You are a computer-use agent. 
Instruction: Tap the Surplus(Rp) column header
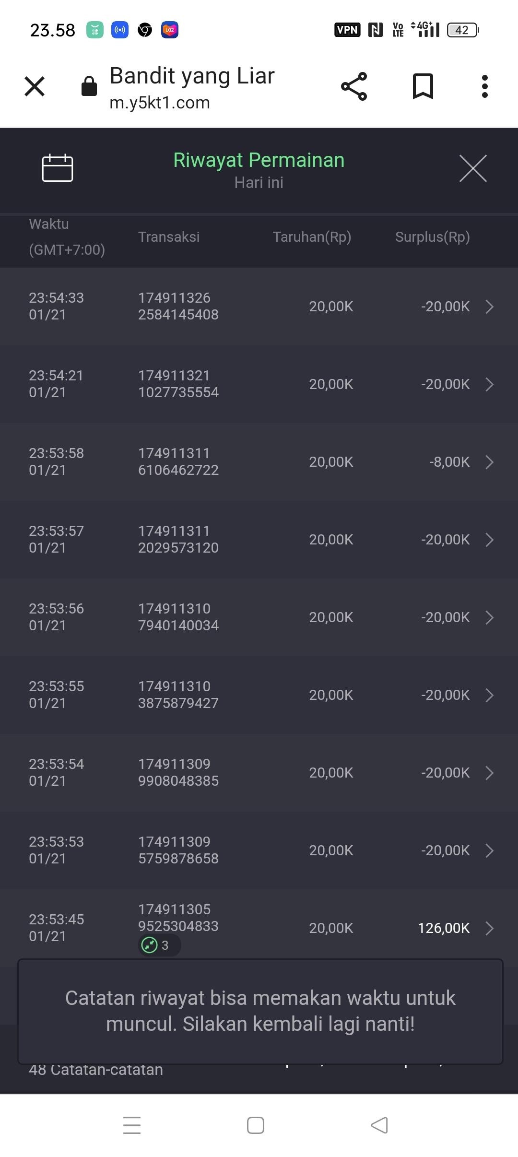coord(432,237)
